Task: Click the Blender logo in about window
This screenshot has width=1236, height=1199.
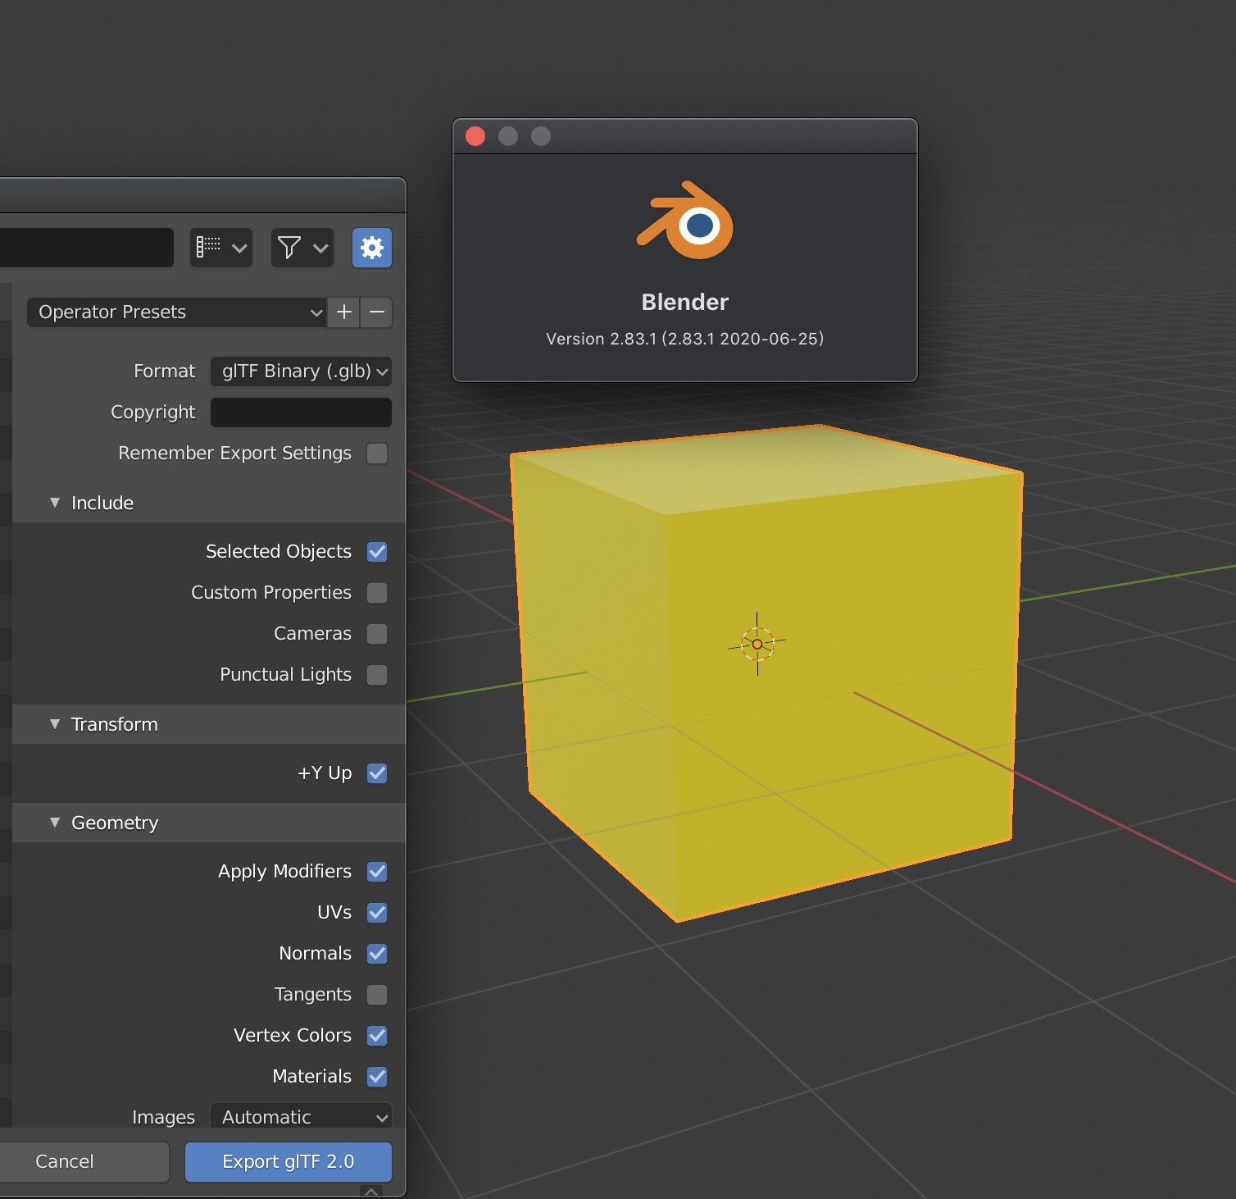Action: 685,221
